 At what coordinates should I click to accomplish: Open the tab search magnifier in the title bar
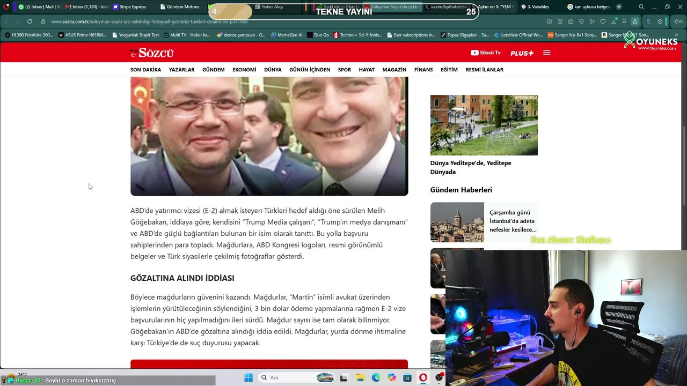641,7
